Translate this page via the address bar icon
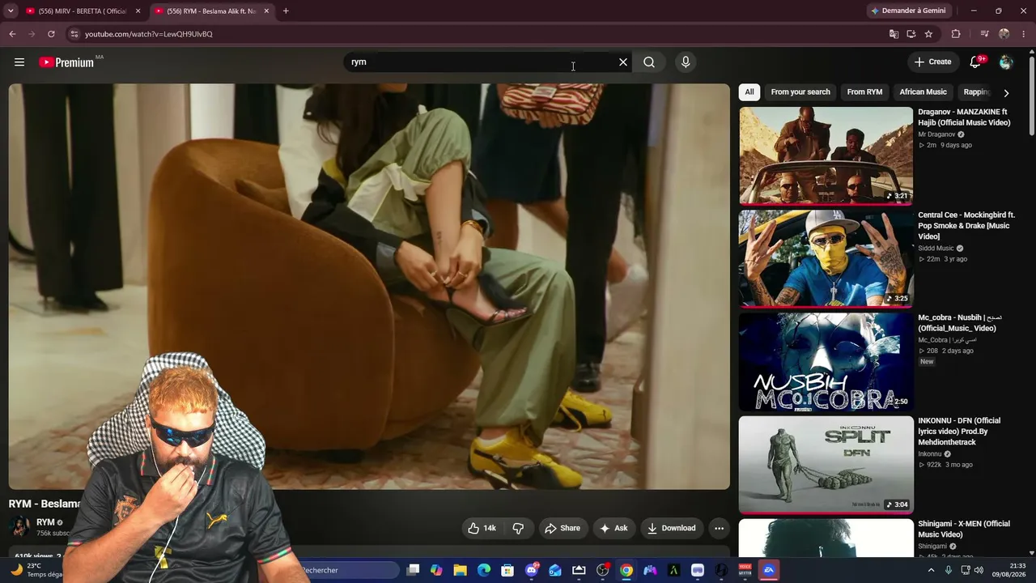The image size is (1036, 583). click(x=894, y=34)
